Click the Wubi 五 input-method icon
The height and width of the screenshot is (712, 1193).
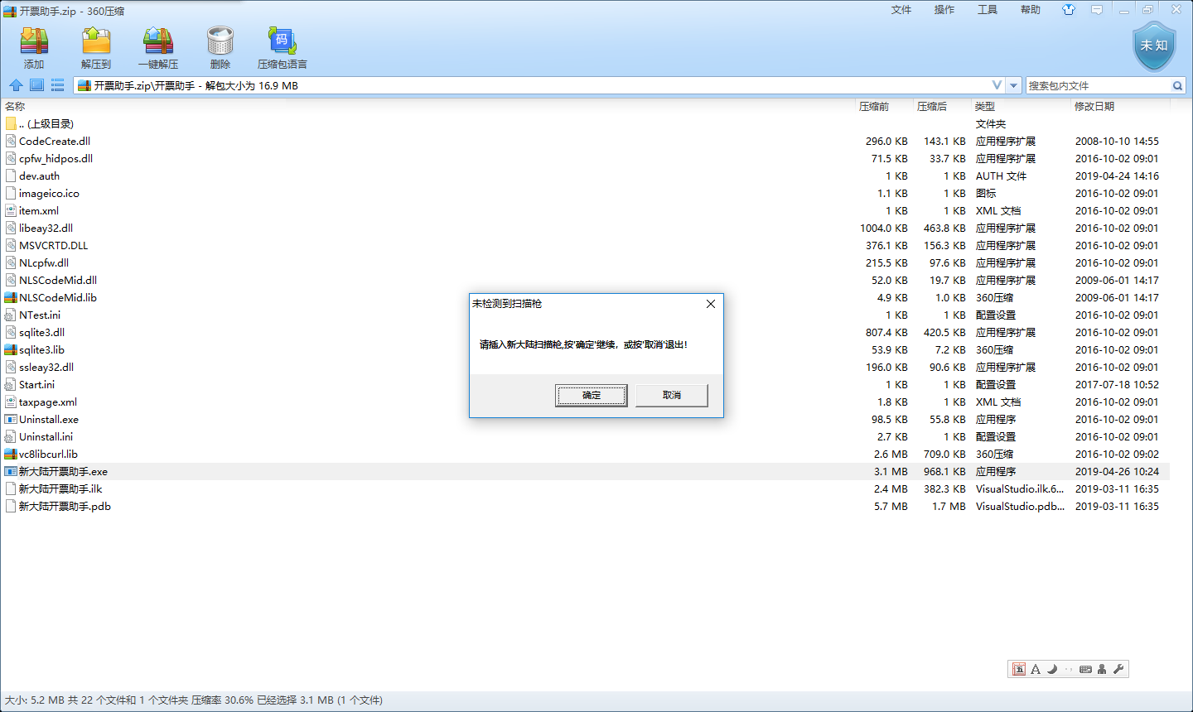click(x=1019, y=669)
